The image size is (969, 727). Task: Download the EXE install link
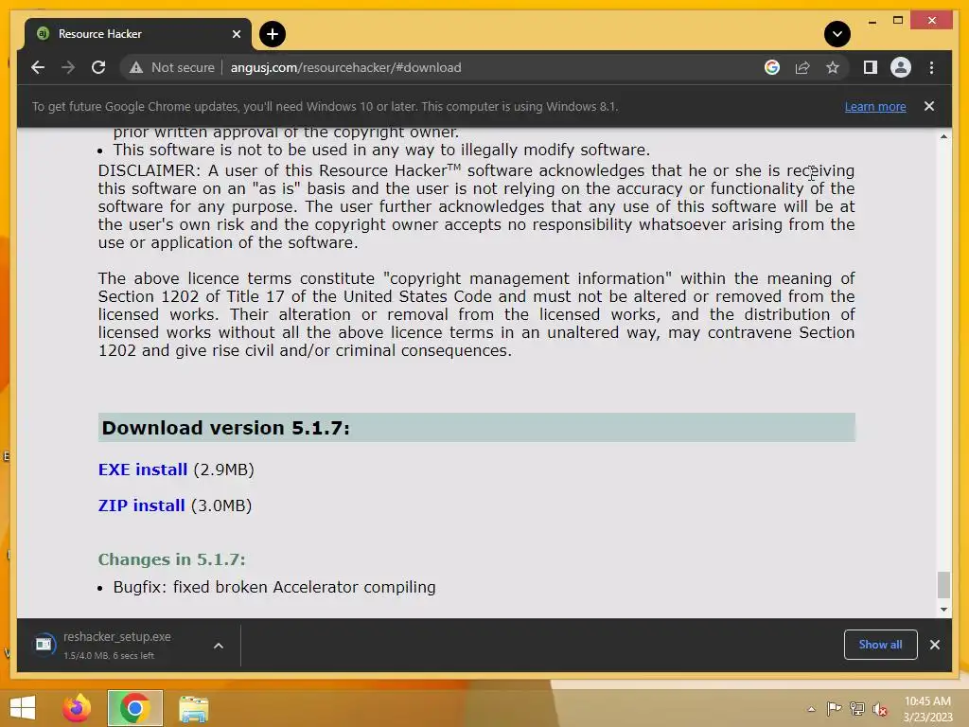tap(143, 470)
